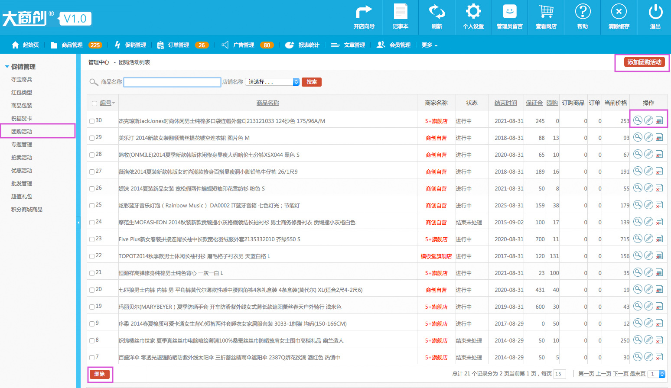Click the red 搜索 button
The image size is (671, 388).
tap(312, 82)
